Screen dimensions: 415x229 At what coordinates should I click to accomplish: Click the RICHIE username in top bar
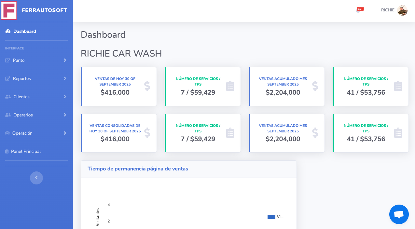coord(388,10)
